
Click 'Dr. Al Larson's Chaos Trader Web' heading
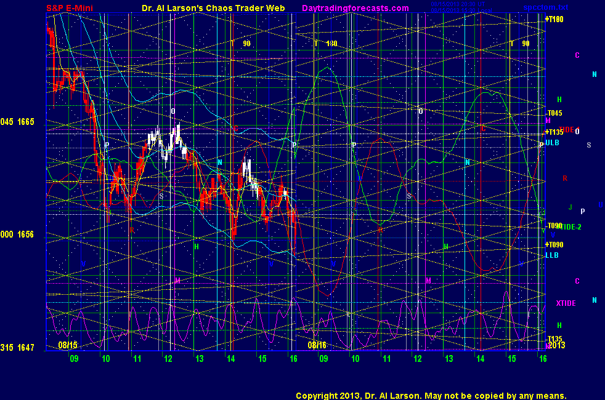click(x=213, y=8)
